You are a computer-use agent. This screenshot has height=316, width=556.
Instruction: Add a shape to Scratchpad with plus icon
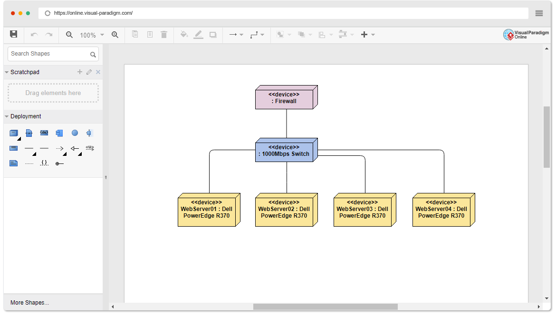(79, 72)
